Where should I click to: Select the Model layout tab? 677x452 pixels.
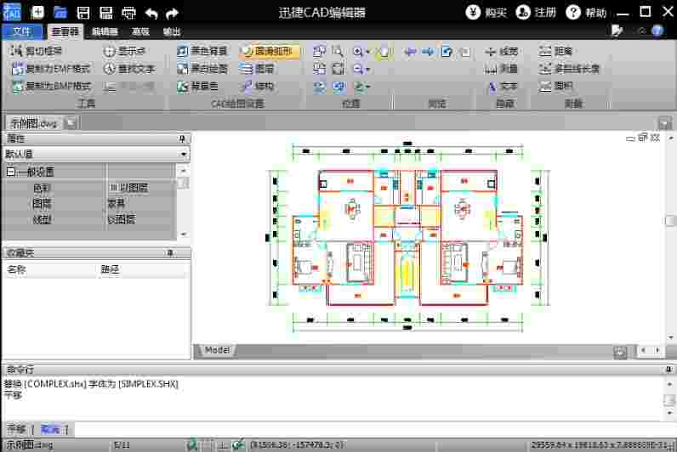click(x=217, y=350)
